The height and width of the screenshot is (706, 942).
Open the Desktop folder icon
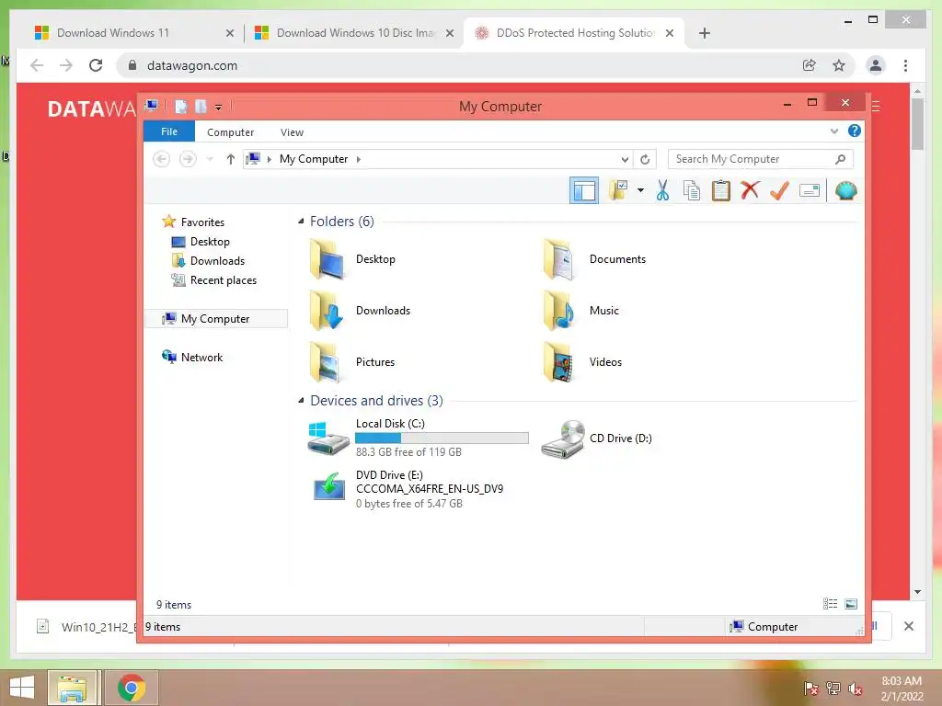(x=327, y=259)
